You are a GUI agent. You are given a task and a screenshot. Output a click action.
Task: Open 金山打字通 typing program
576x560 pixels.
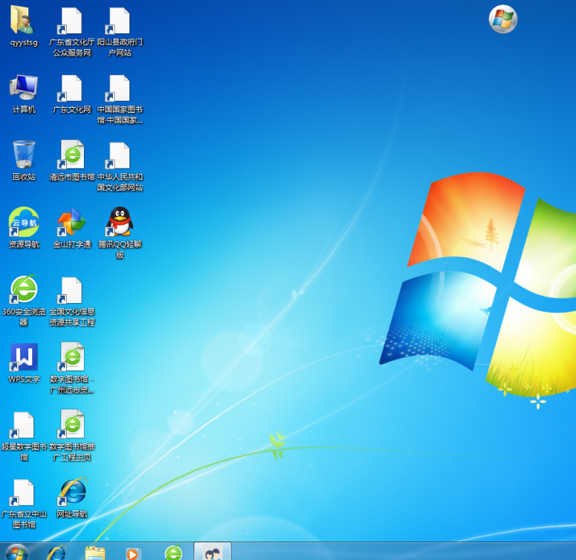pos(71,222)
